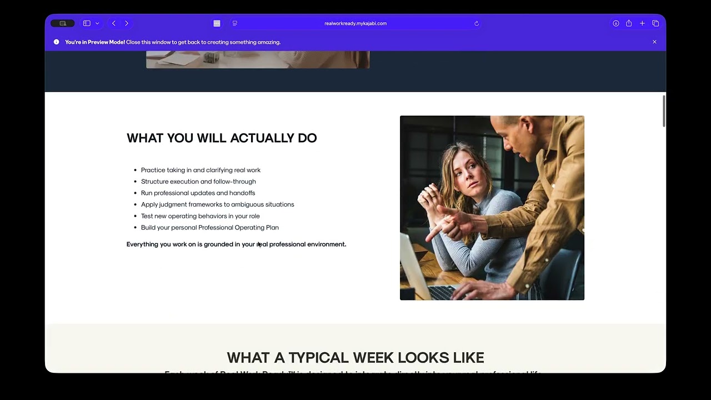Click 'Apply judgment frameworks to ambiguous situations'
711x400 pixels.
(x=218, y=204)
